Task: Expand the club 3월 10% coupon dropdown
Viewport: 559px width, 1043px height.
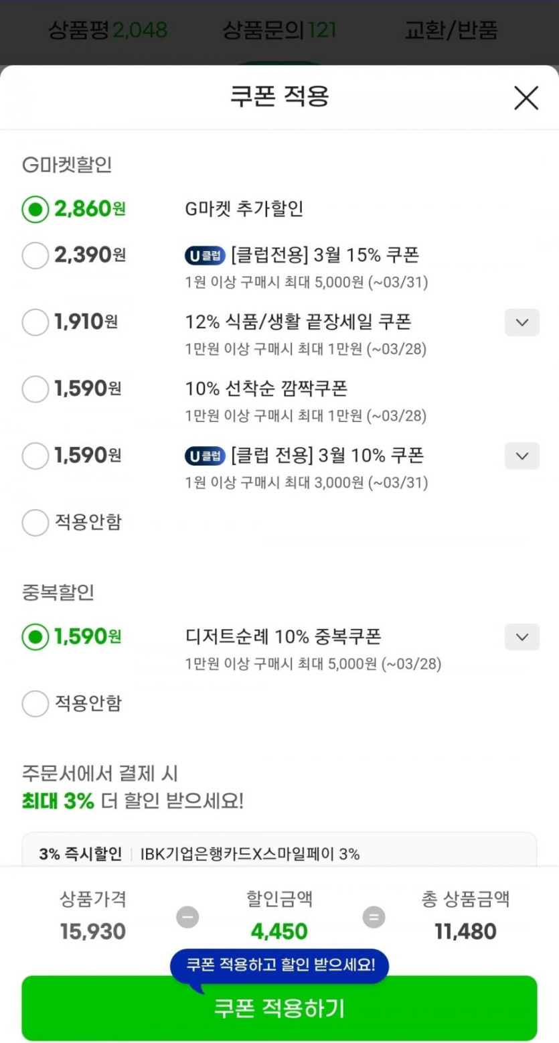Action: click(522, 456)
